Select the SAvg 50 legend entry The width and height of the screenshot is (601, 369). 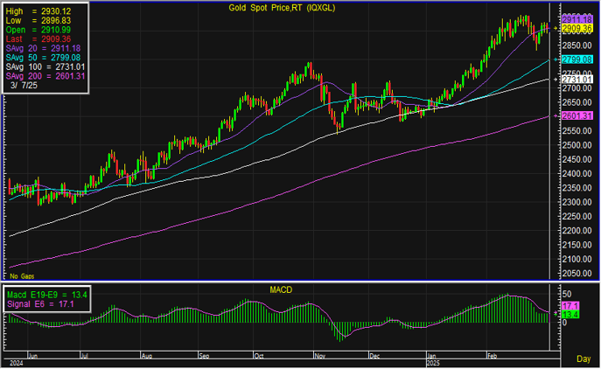34,57
